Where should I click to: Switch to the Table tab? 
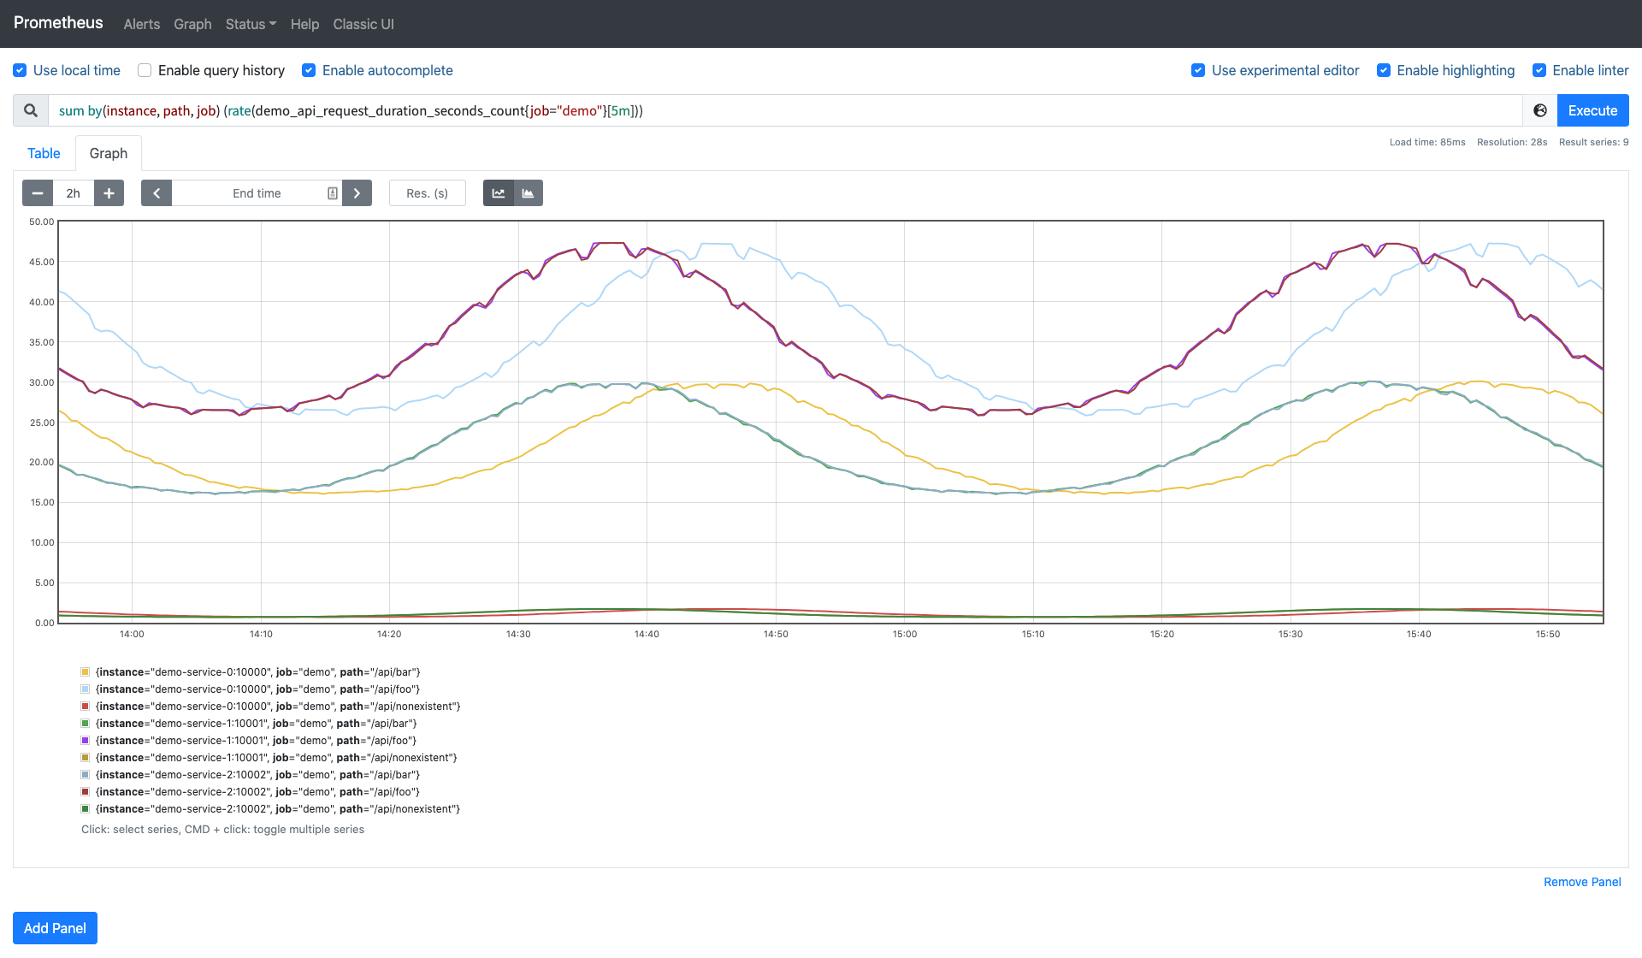[x=44, y=153]
